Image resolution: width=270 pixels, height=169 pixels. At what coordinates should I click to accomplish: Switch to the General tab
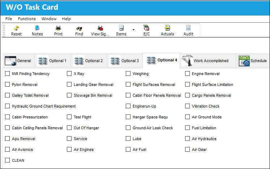pos(18,61)
